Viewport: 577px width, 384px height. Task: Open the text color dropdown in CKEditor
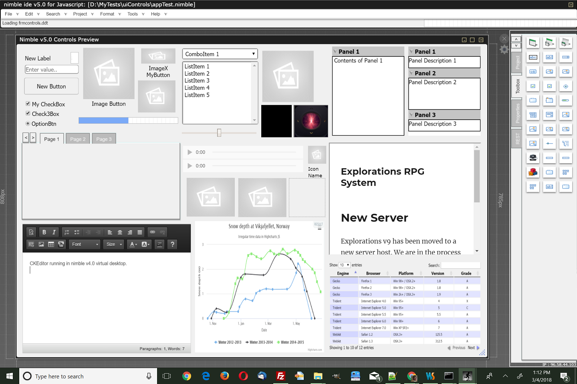(133, 244)
